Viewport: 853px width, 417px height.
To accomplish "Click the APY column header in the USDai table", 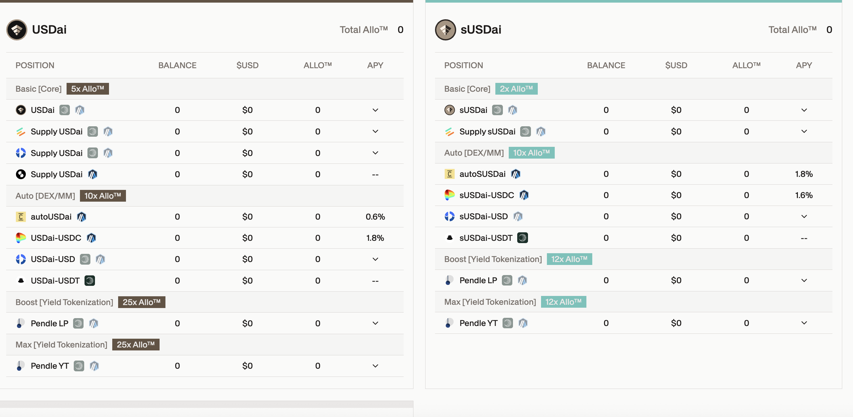I will click(375, 65).
